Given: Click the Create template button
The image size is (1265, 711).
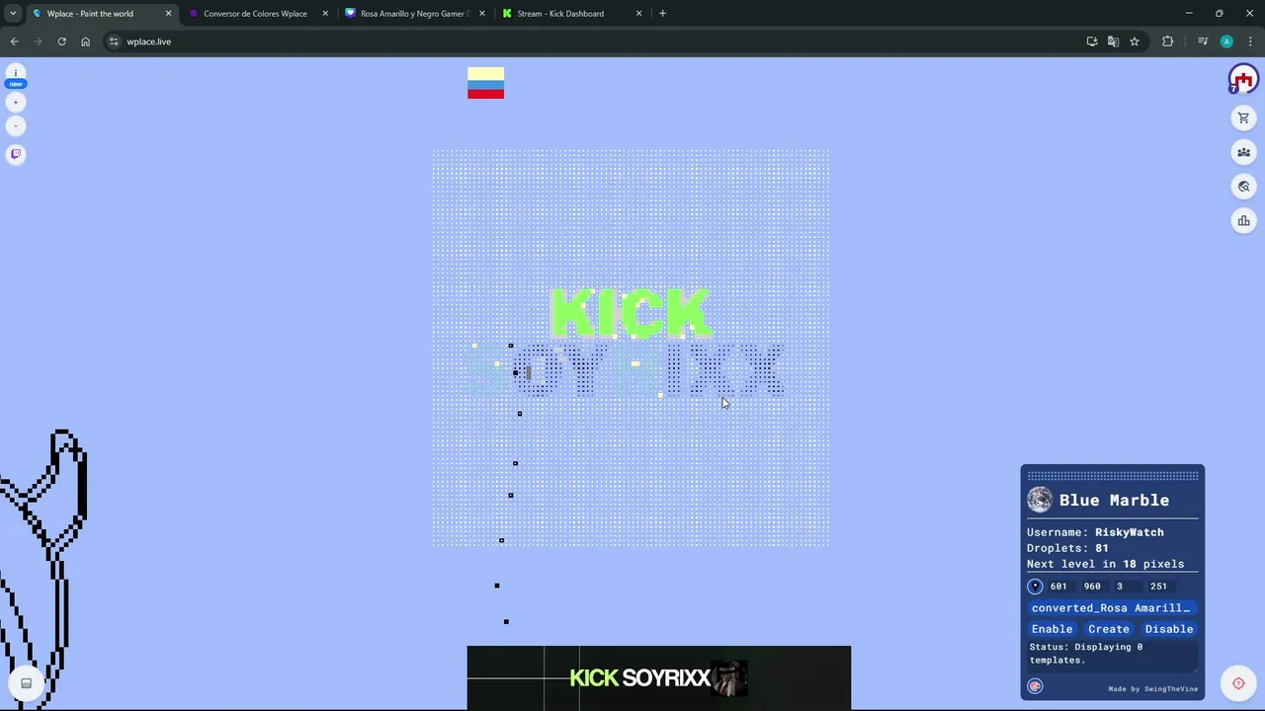Looking at the screenshot, I should pos(1109,629).
